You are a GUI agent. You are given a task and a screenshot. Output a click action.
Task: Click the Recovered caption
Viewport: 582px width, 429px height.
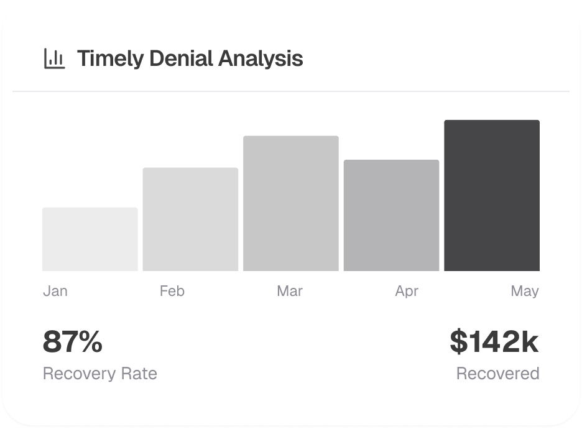pyautogui.click(x=497, y=374)
